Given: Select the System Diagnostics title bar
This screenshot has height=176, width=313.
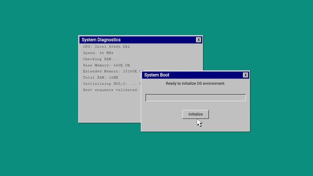Looking at the screenshot, I should (141, 40).
